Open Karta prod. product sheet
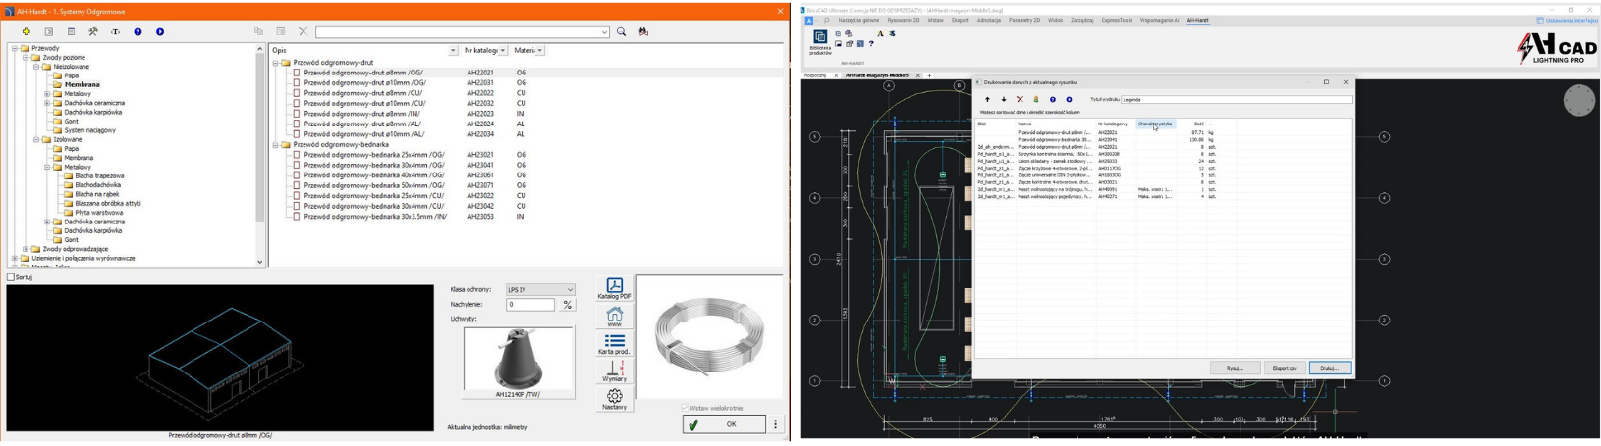The image size is (1601, 446). [x=614, y=343]
